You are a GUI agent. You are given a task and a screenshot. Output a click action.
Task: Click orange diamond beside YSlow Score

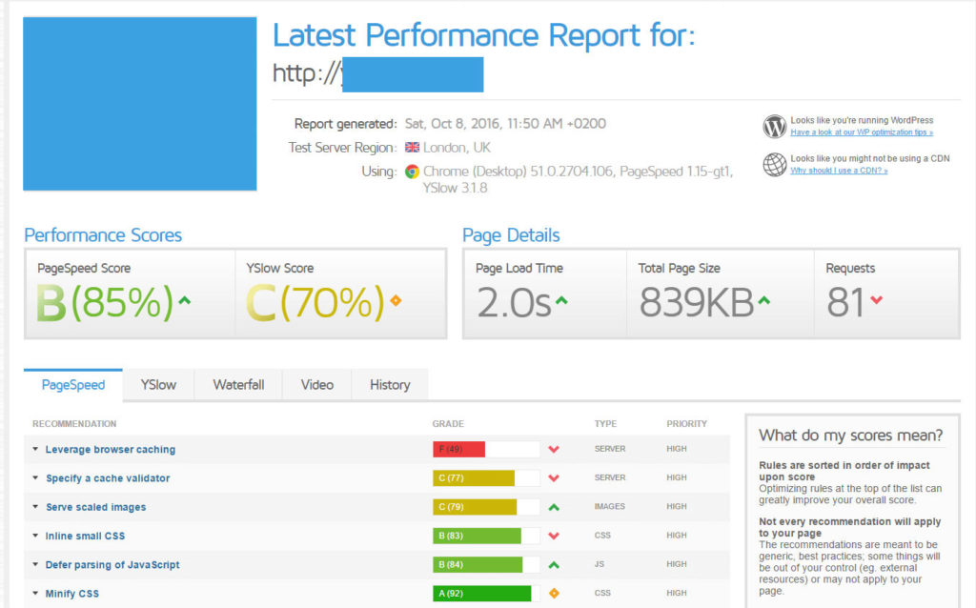coord(396,302)
